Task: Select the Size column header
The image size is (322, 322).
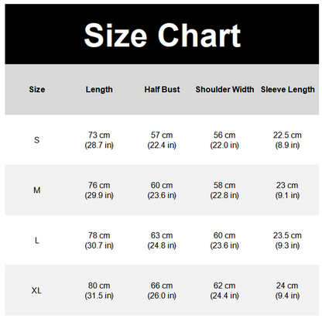Action: click(x=37, y=89)
